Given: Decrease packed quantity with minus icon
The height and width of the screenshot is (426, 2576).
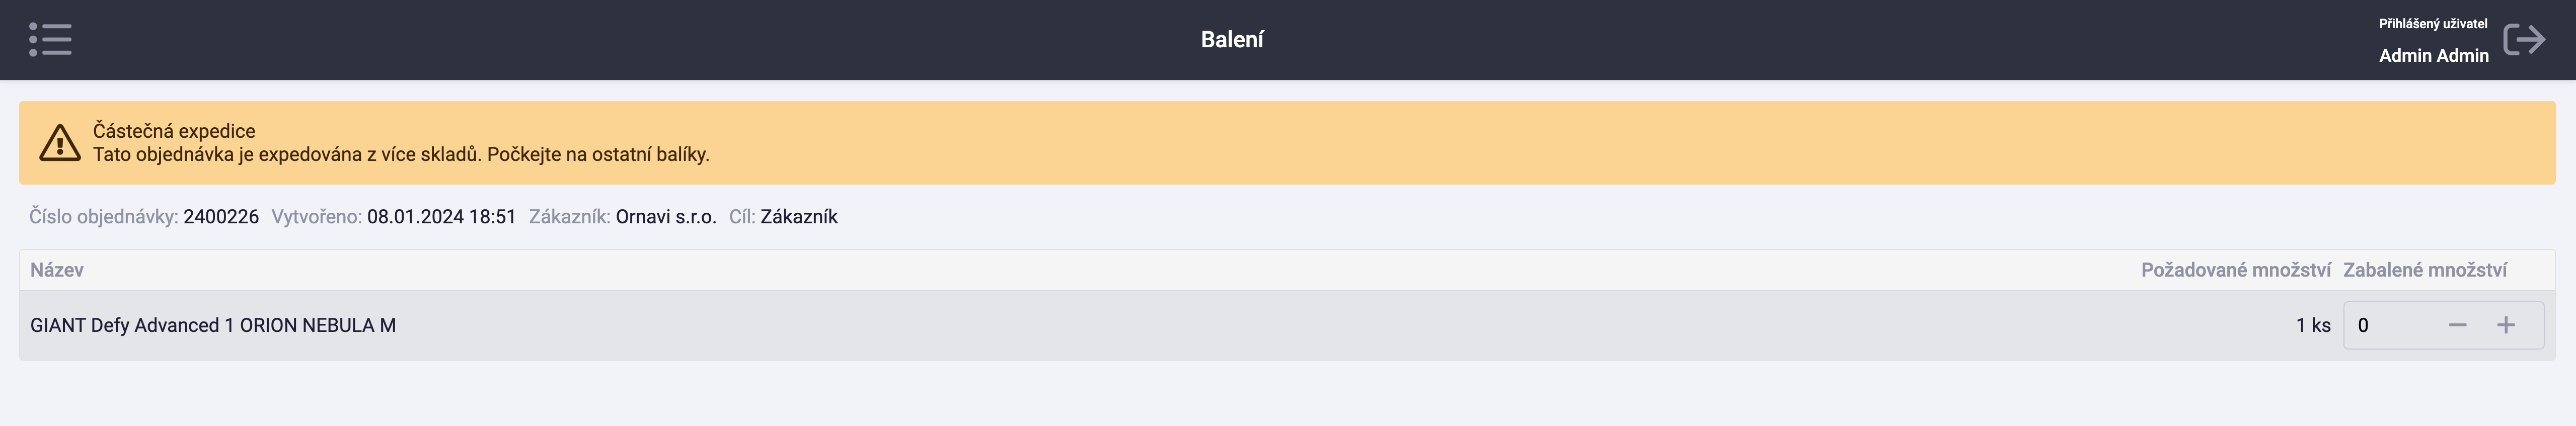Looking at the screenshot, I should (x=2457, y=325).
